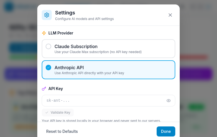Click the API Key section heading
The width and height of the screenshot is (217, 137).
pyautogui.click(x=56, y=89)
